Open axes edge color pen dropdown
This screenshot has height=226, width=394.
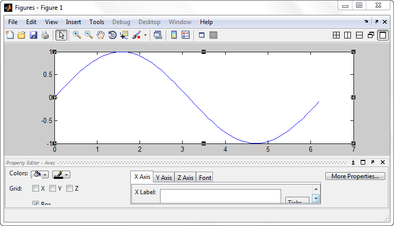click(x=62, y=175)
